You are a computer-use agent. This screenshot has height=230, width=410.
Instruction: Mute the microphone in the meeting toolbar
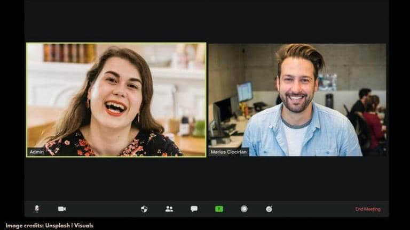point(37,209)
